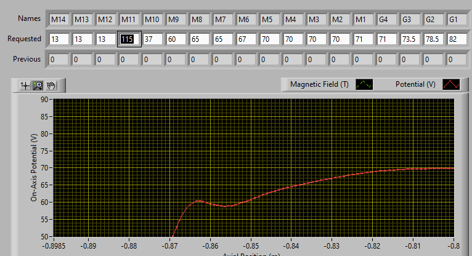Click the On-Axis Potential (V) axis title

[x=34, y=167]
